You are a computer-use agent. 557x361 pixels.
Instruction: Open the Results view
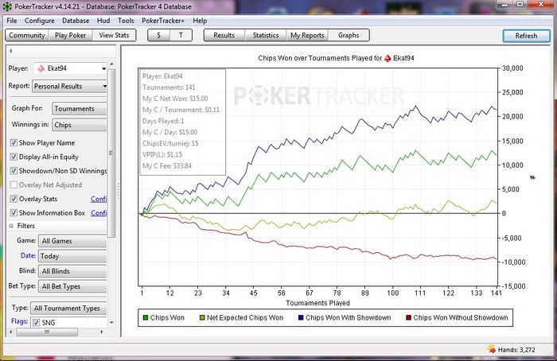pos(224,35)
